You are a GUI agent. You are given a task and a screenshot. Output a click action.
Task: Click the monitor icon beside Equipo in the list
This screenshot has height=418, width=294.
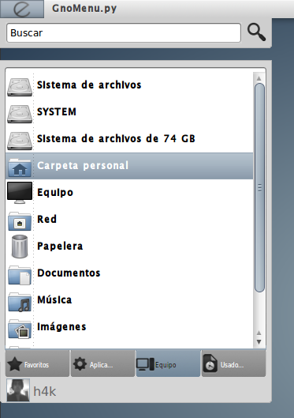click(20, 193)
